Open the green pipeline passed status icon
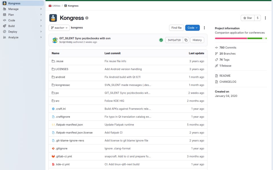Viewport: 273px width, 170px height. click(x=161, y=40)
